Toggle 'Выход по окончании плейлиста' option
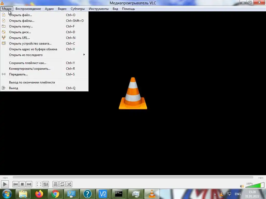Image resolution: width=266 pixels, height=199 pixels. point(44,82)
